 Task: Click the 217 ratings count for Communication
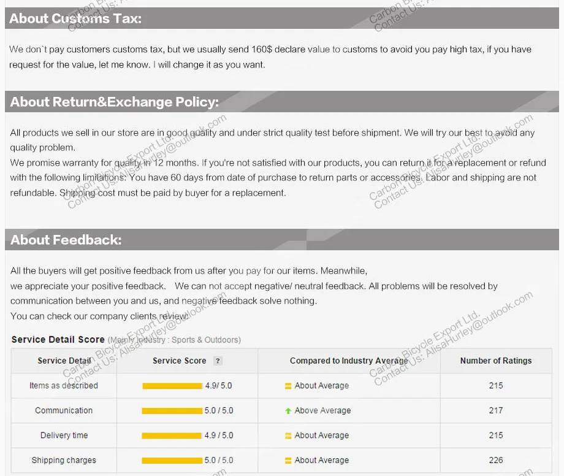coord(496,410)
